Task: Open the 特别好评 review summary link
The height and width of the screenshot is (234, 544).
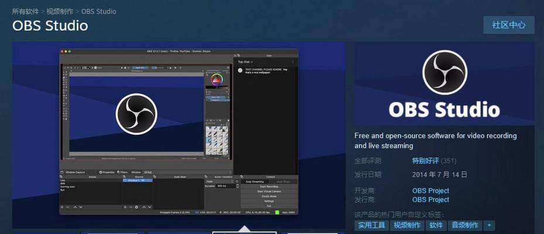Action: pyautogui.click(x=425, y=161)
